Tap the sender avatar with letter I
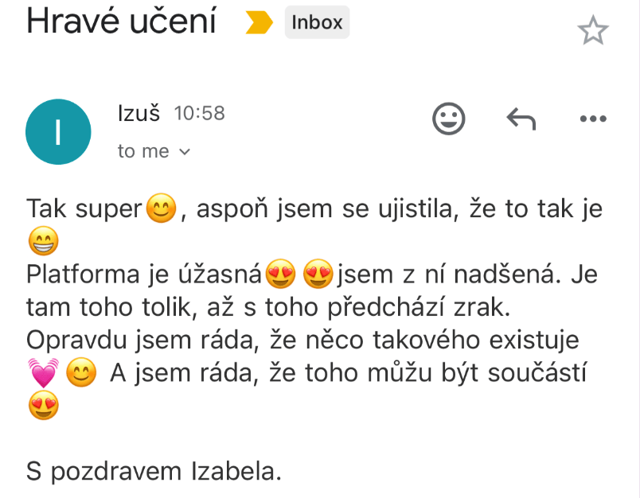Viewport: 640px width, 498px height. pos(58,132)
